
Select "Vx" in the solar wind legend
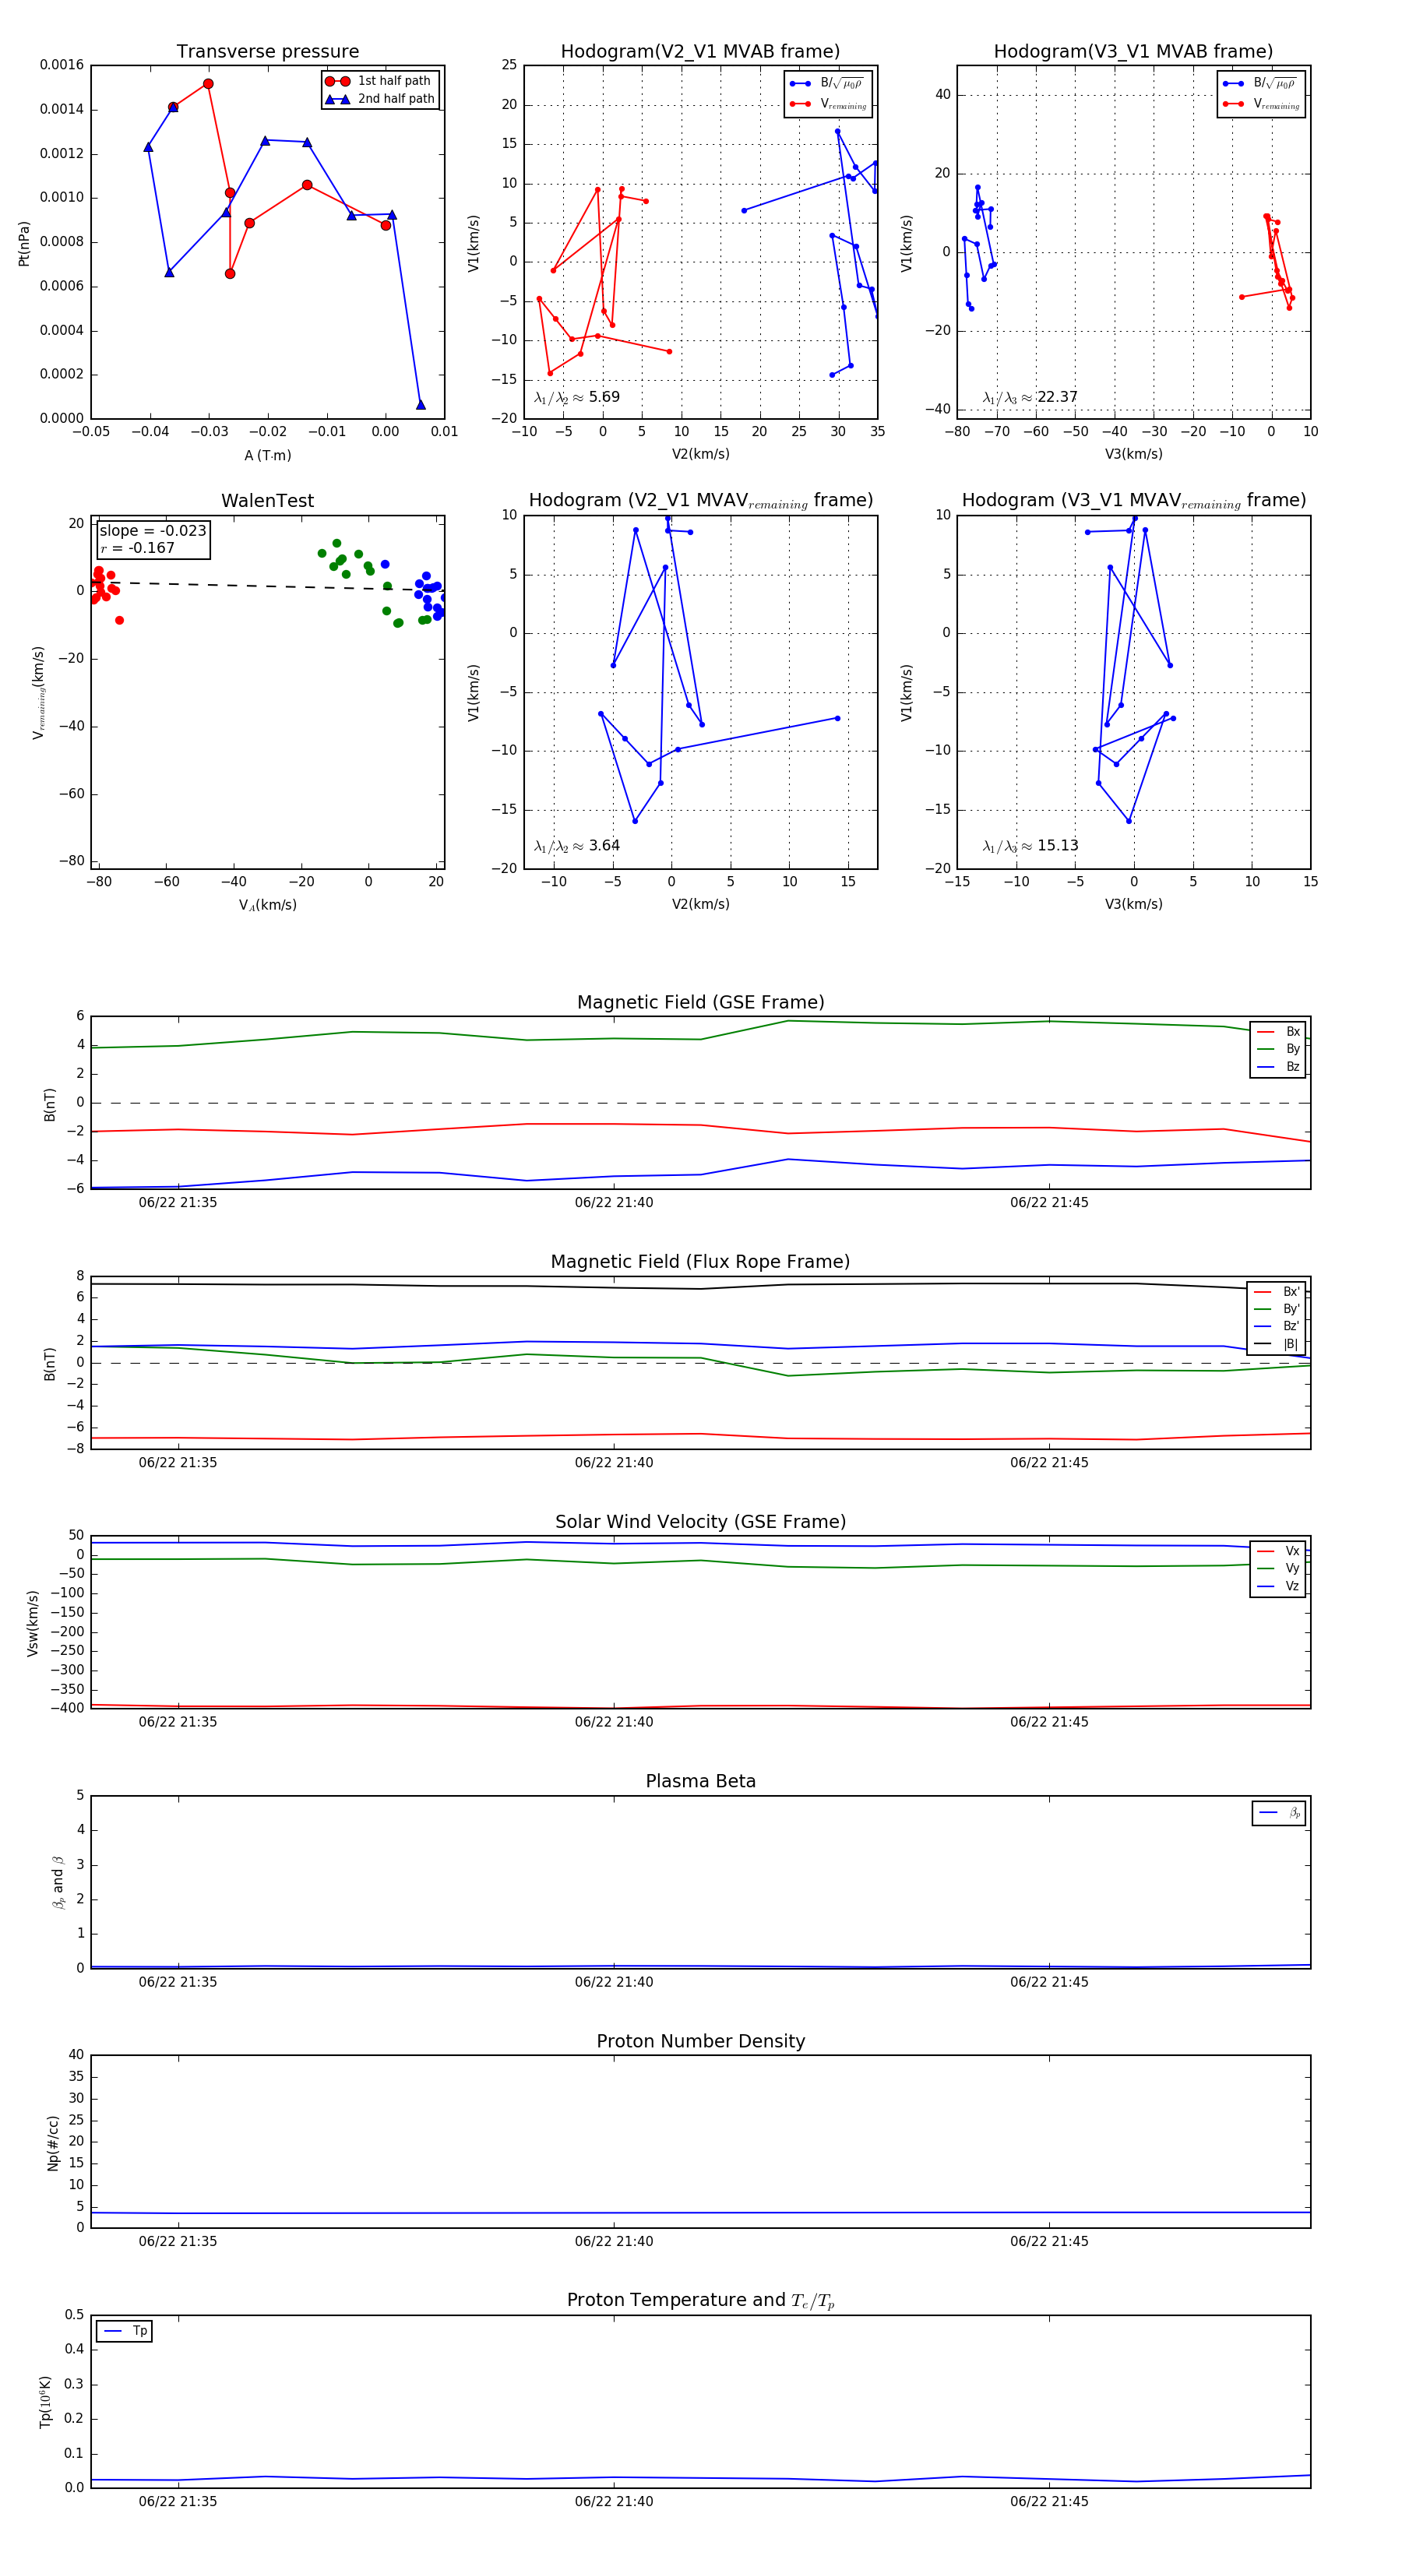[x=1278, y=1551]
